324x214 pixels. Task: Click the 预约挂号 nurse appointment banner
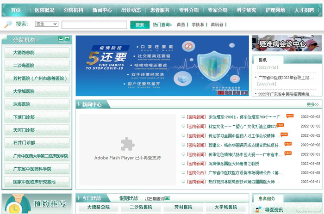click(37, 204)
